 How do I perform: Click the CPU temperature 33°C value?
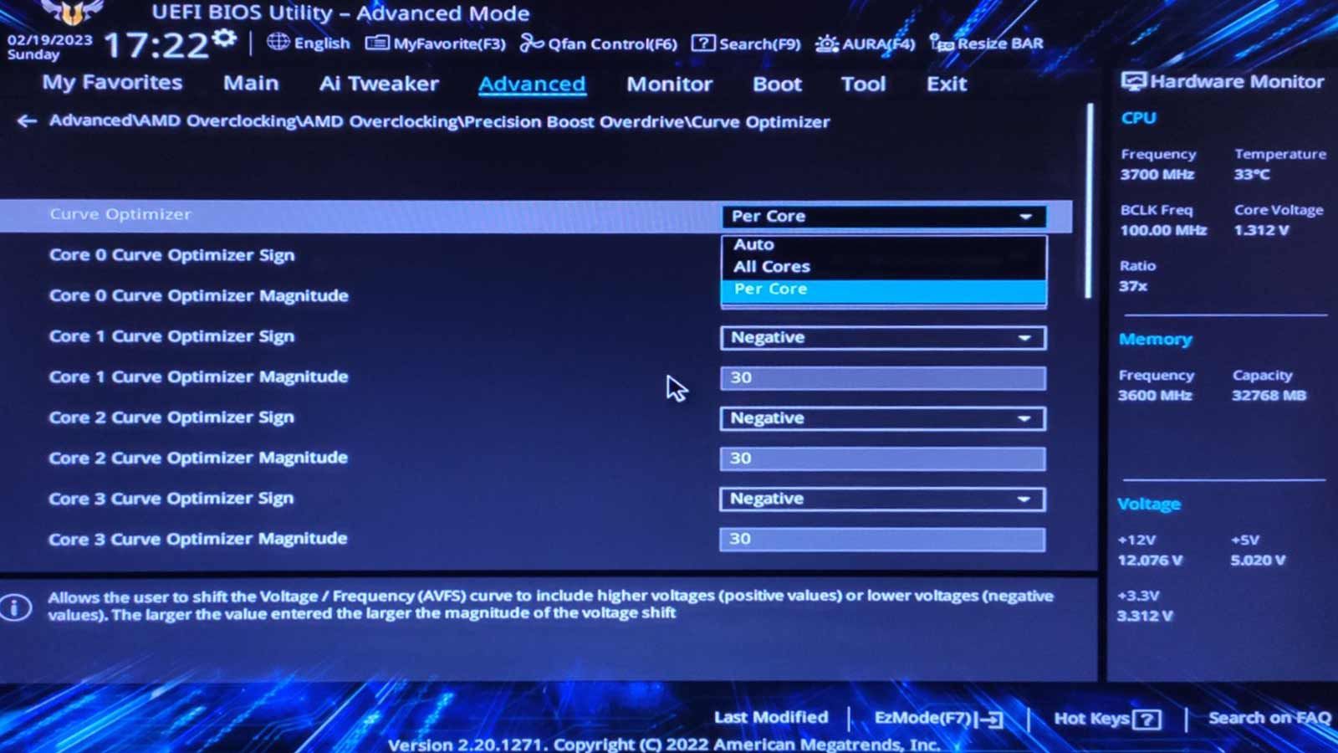(1252, 175)
